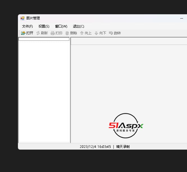Screen dimensions: 187x172
Task: Click the 打印 printer icon
Action: click(53, 33)
